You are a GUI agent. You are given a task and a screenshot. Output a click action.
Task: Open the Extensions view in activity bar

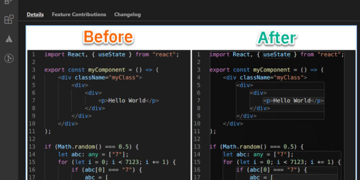[x=9, y=19]
